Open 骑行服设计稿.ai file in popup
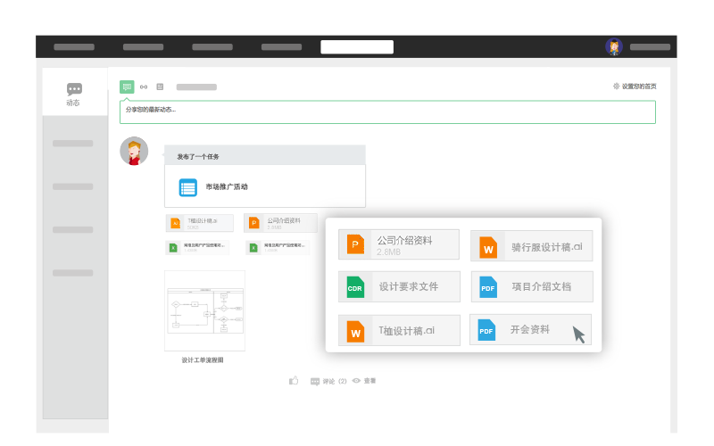 [531, 246]
